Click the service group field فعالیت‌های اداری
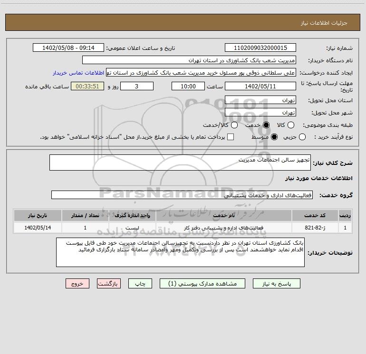The image size is (366, 354). [x=182, y=195]
